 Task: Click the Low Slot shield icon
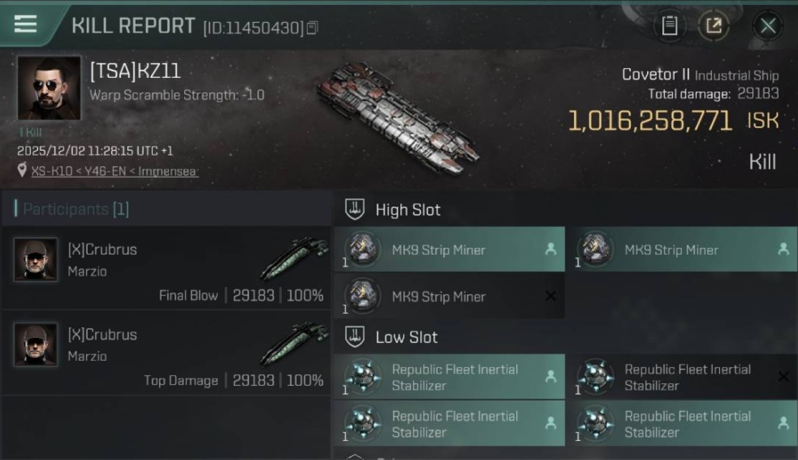pos(355,337)
